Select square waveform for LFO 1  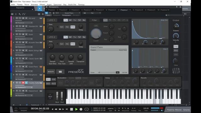[79, 20]
